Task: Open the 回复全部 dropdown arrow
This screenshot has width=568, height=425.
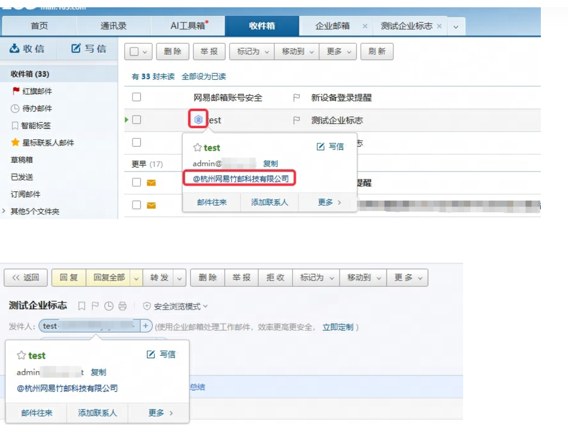Action: coord(136,278)
